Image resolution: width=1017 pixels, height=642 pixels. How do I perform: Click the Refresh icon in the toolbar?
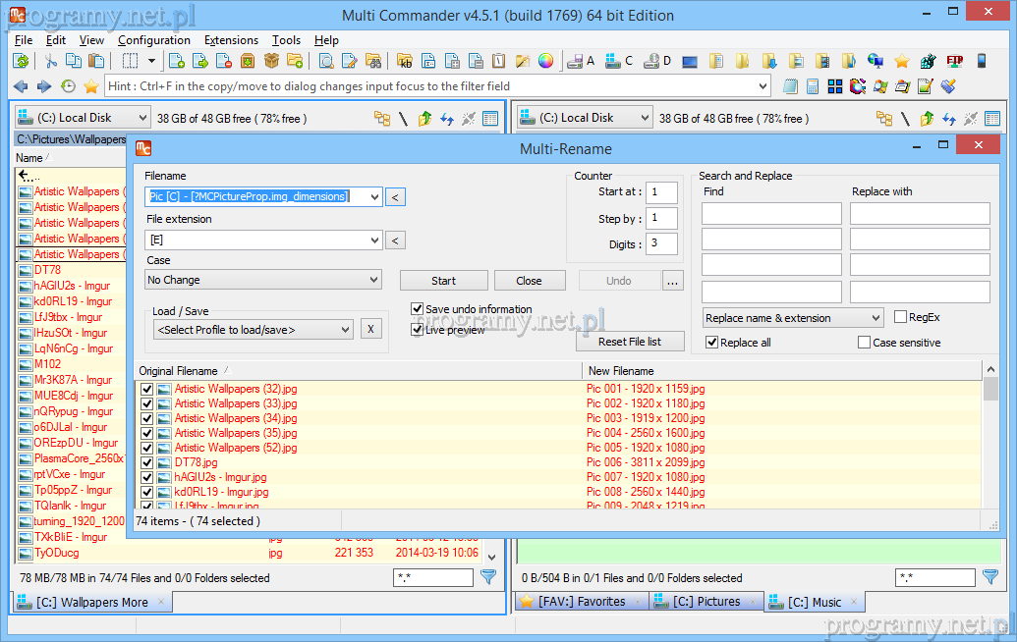click(x=21, y=61)
